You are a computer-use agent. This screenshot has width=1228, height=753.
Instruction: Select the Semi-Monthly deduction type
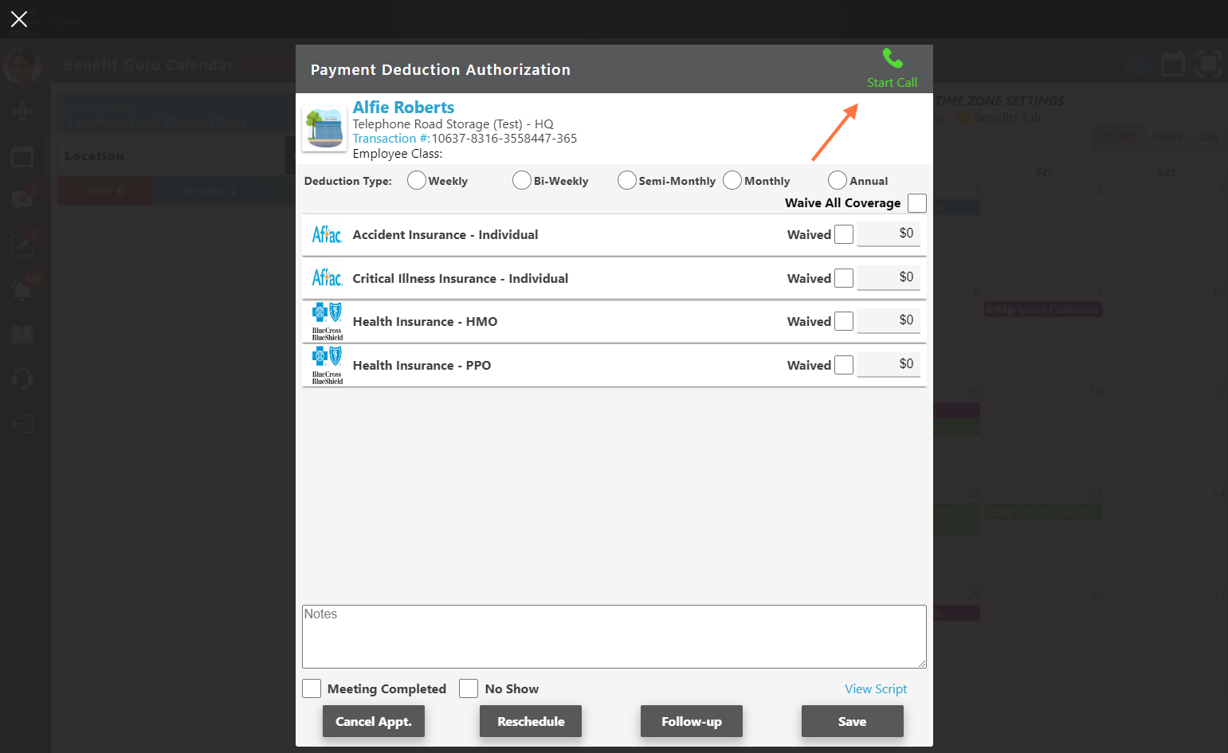tap(627, 181)
